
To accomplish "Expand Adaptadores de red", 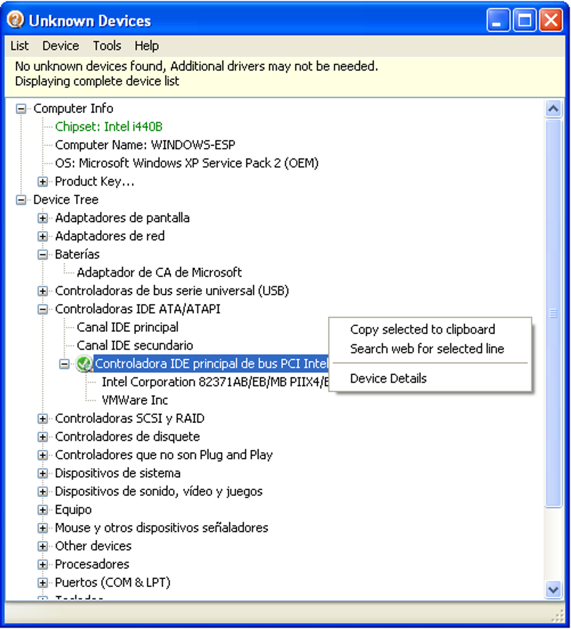I will 43,236.
